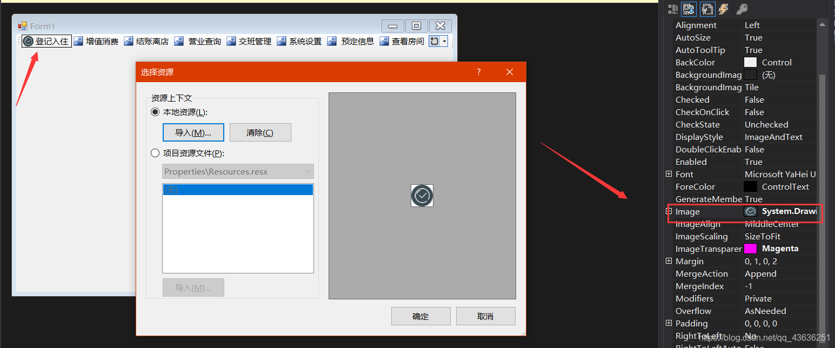Select the 本地资源 radio button

click(x=155, y=112)
